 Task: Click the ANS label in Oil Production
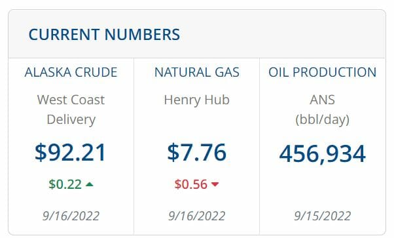[x=323, y=100]
